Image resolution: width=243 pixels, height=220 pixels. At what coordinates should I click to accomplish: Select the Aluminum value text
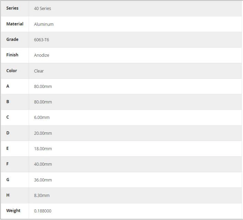(44, 24)
